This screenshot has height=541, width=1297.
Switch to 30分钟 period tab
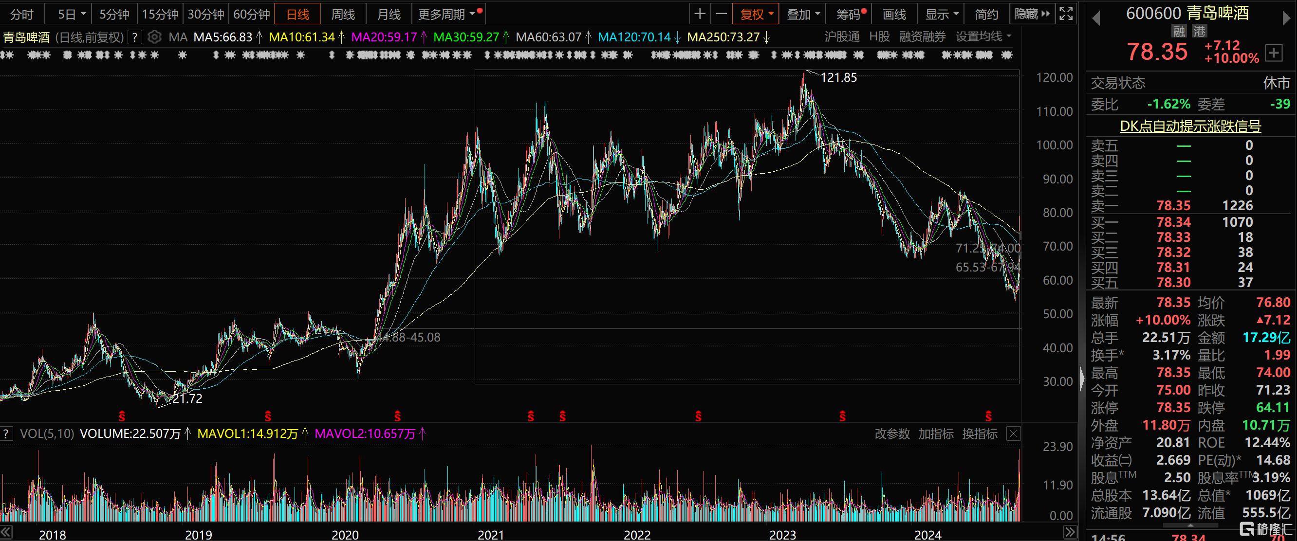point(206,14)
